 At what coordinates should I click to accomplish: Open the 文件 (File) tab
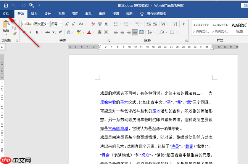6,14
